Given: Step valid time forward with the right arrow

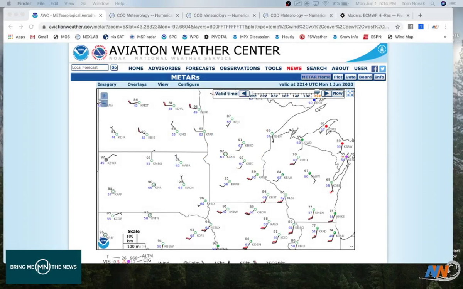Looking at the screenshot, I should 326,93.
